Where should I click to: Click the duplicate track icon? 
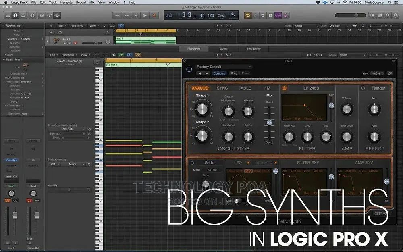[60, 32]
